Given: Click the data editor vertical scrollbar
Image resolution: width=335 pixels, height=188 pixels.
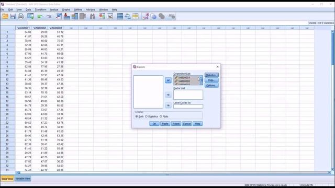Looking at the screenshot, I should (332, 100).
